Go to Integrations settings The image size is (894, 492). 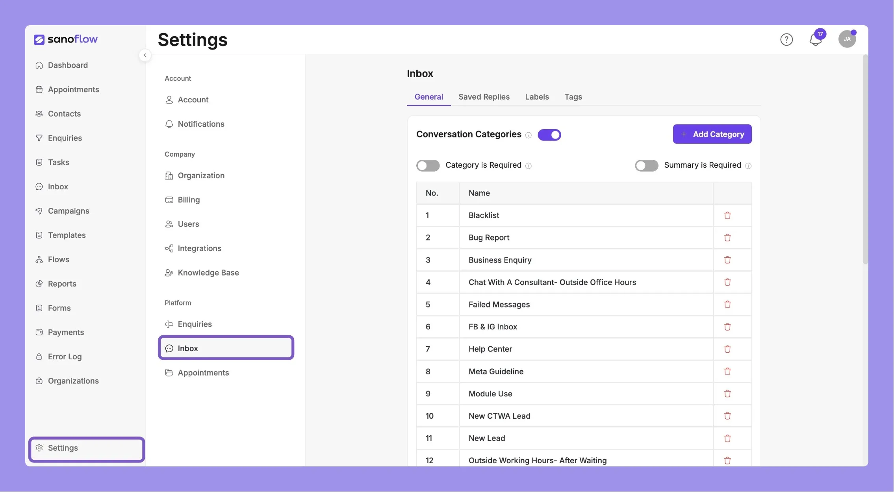pos(193,248)
